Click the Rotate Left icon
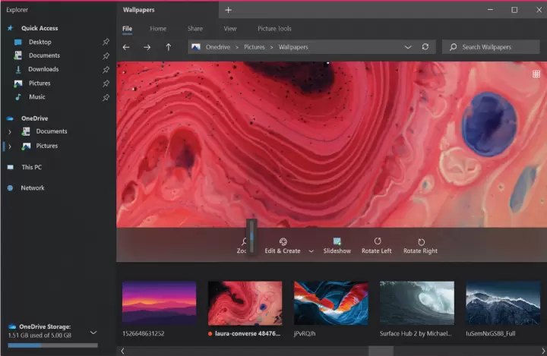 (x=377, y=241)
